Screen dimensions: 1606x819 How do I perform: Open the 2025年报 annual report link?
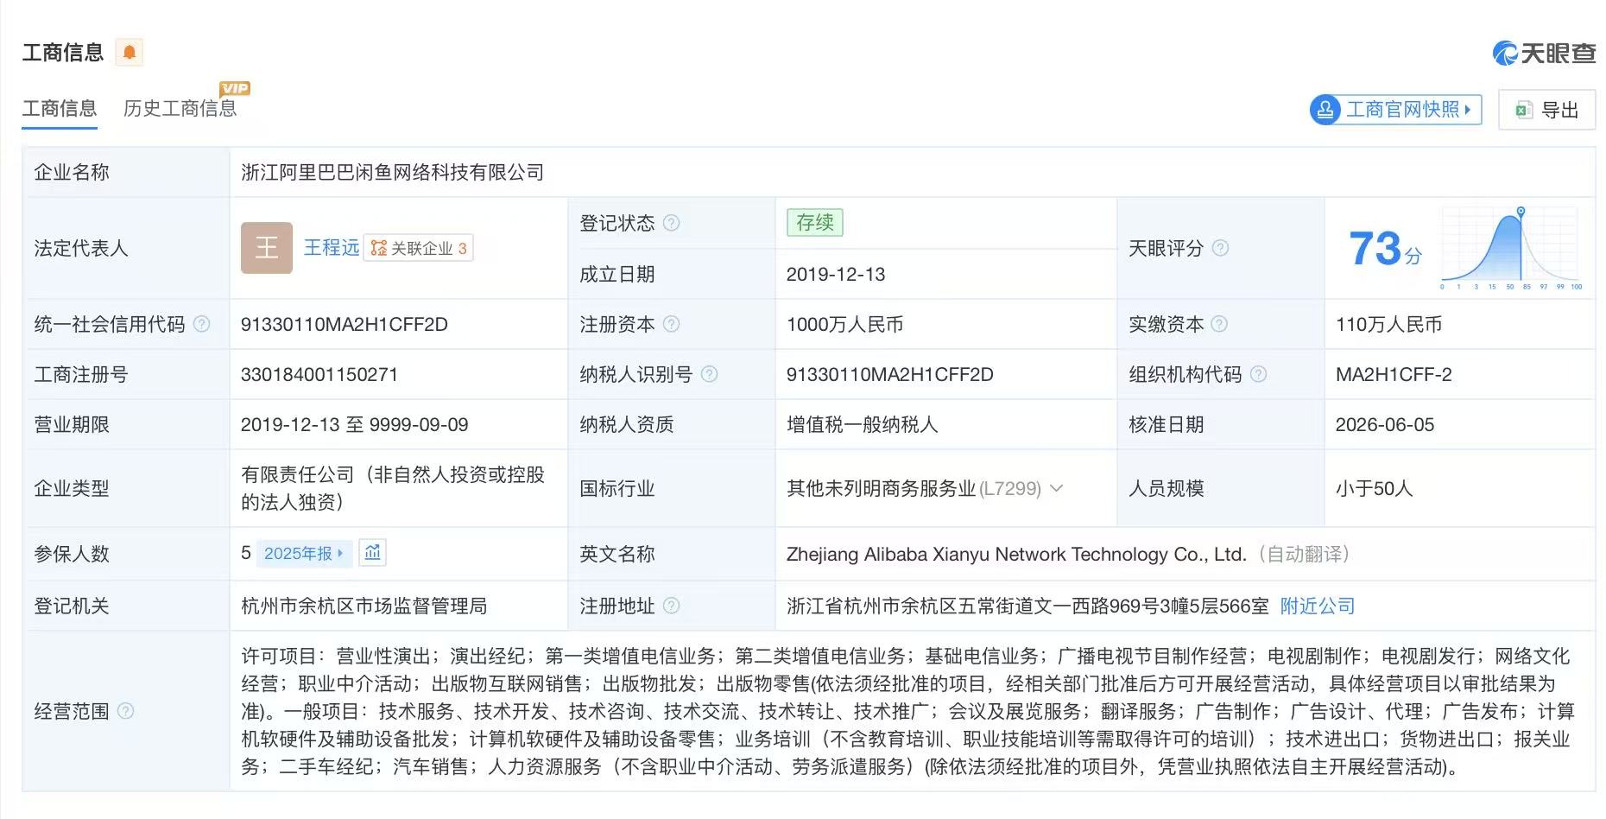coord(304,554)
